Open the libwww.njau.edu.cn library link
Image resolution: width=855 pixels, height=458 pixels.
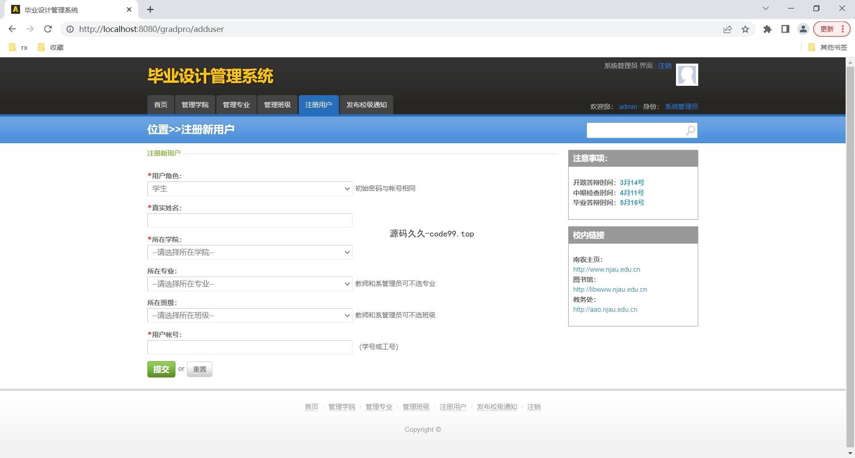click(x=610, y=289)
